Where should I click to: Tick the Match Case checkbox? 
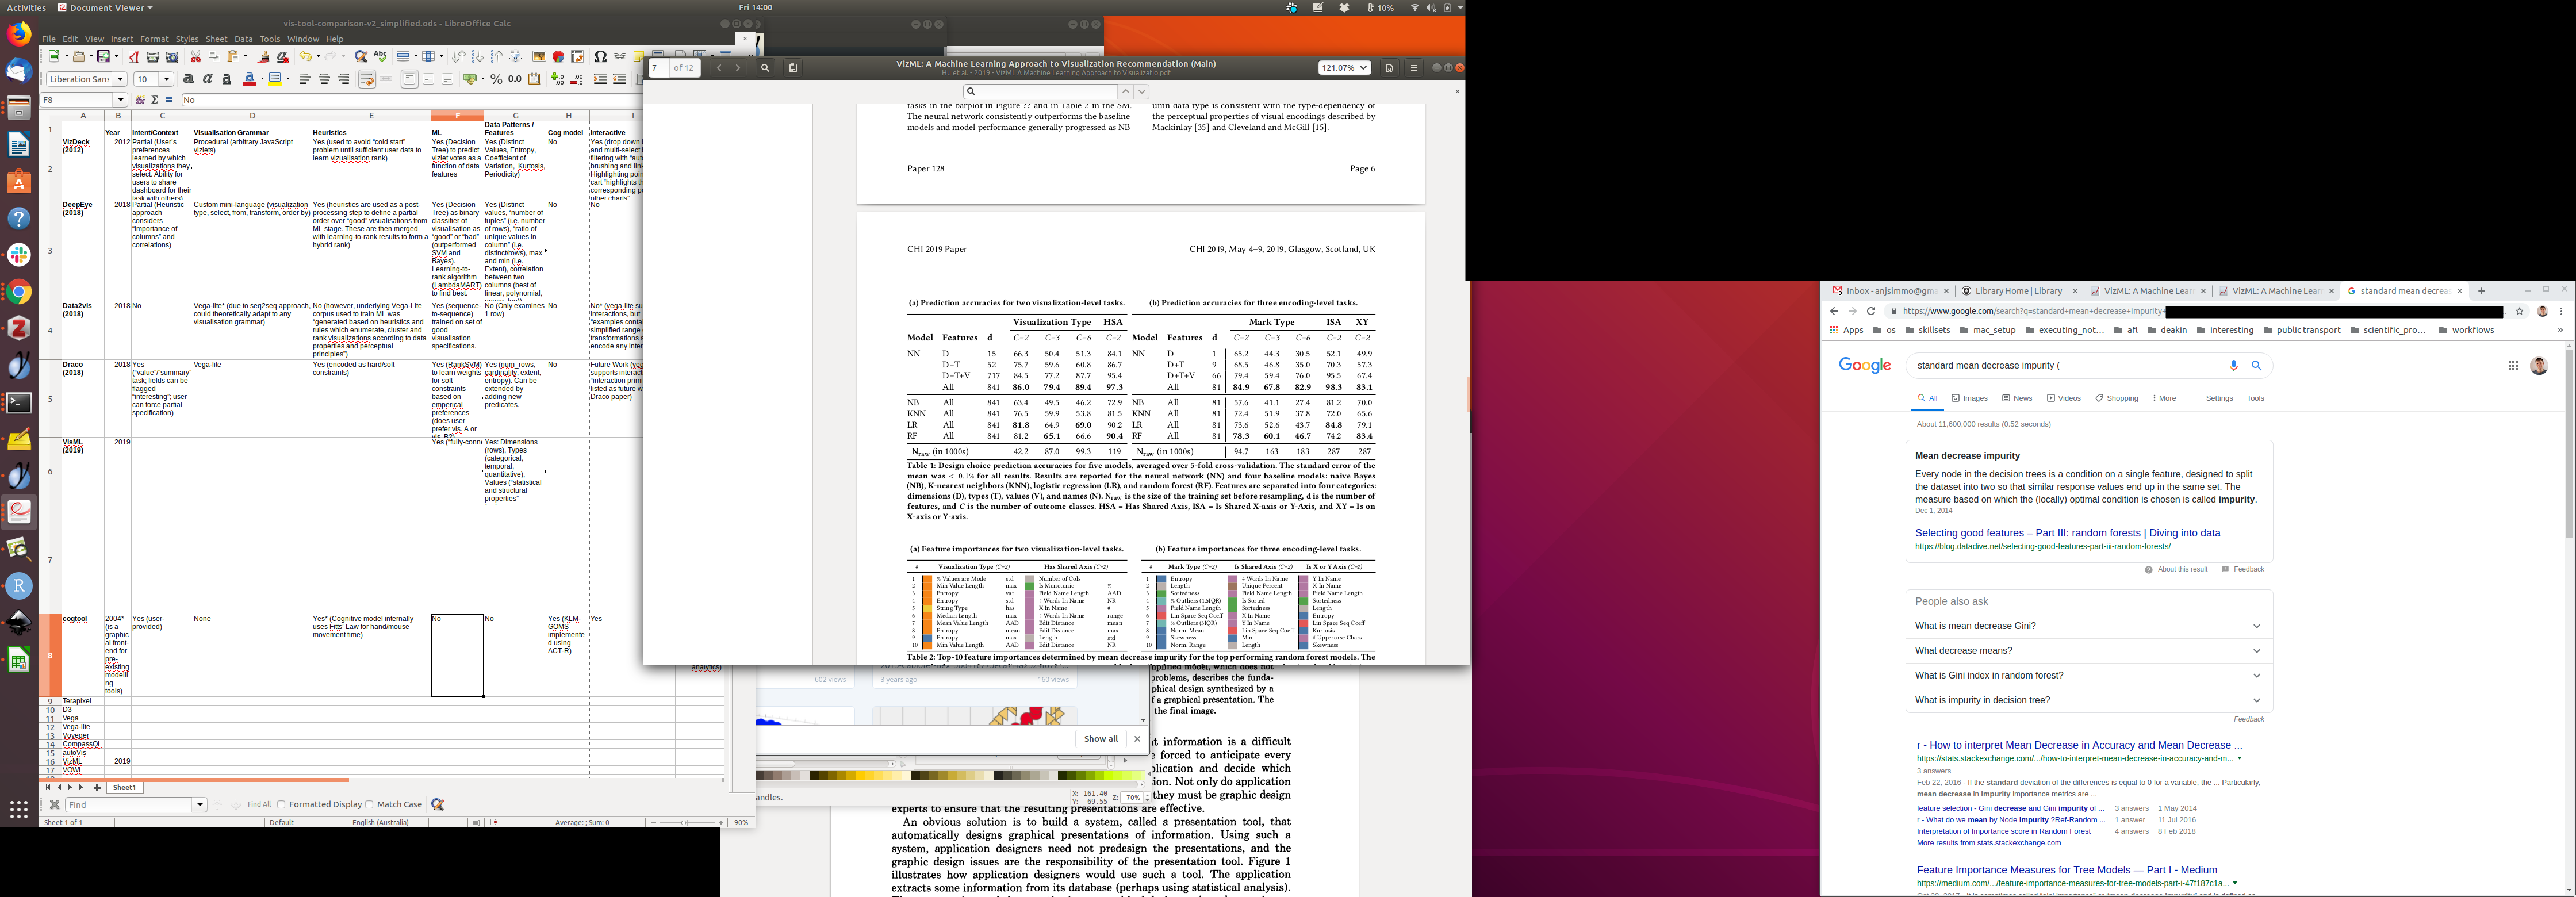(369, 804)
